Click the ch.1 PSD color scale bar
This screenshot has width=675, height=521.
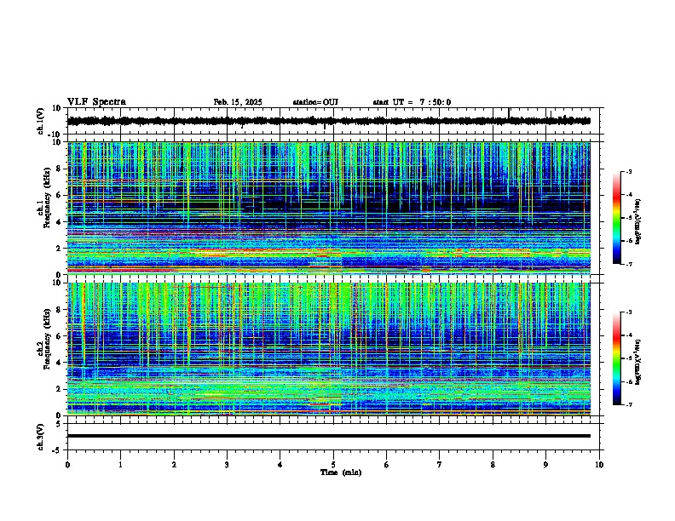point(616,218)
